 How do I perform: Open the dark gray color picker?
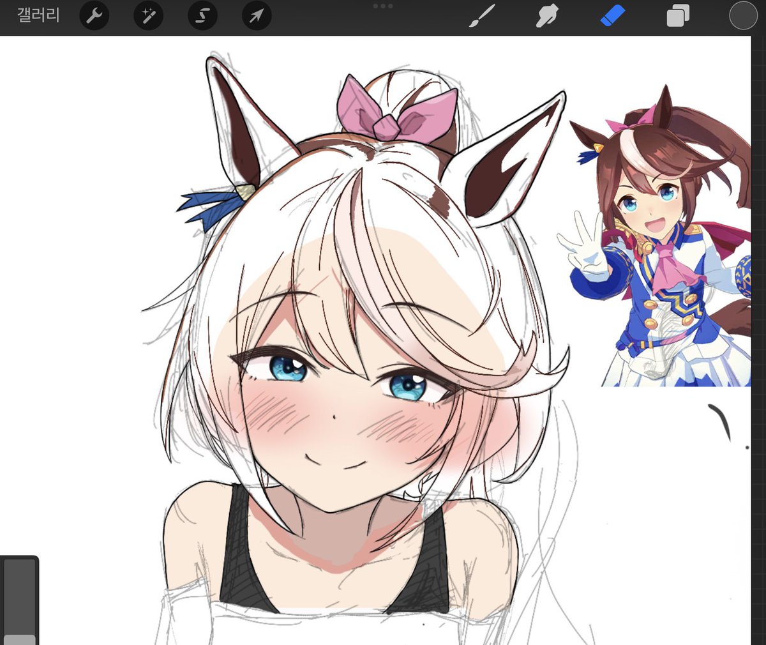tap(743, 15)
